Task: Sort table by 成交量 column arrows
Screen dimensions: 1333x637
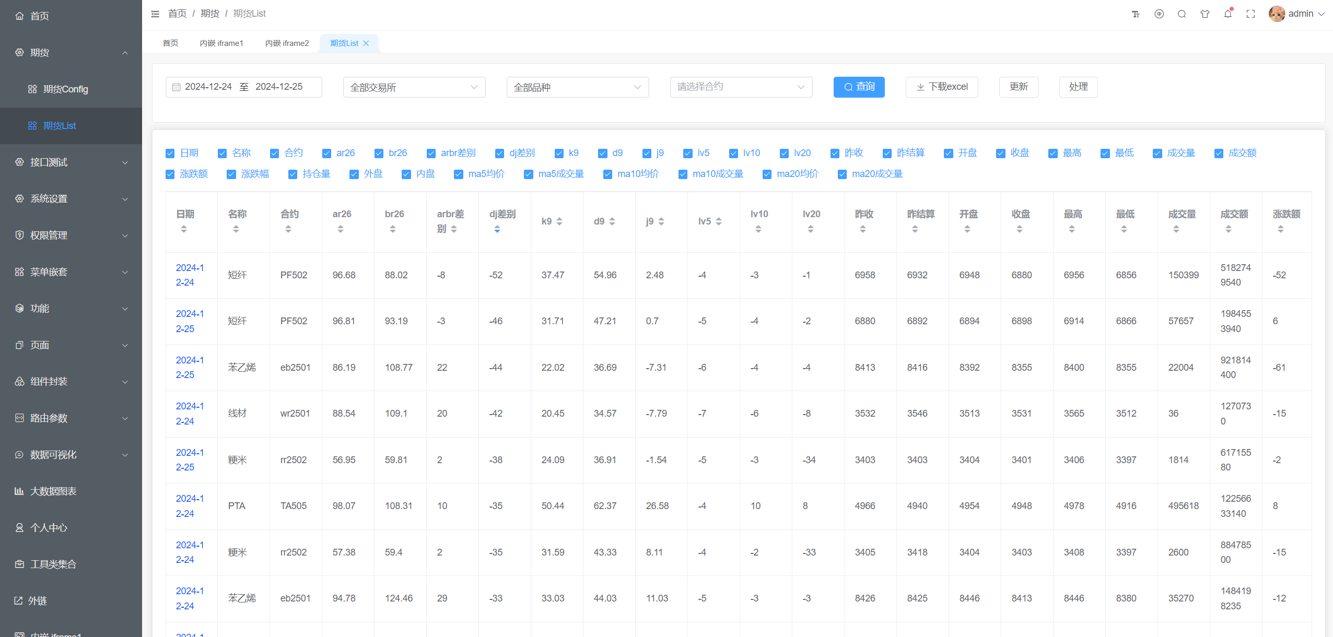Action: point(1176,229)
